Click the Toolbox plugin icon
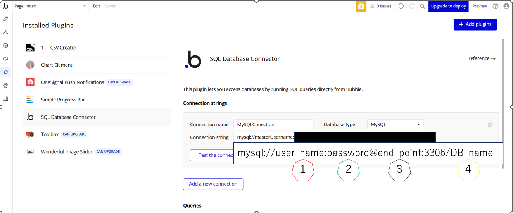Image resolution: width=513 pixels, height=213 pixels. (30, 134)
